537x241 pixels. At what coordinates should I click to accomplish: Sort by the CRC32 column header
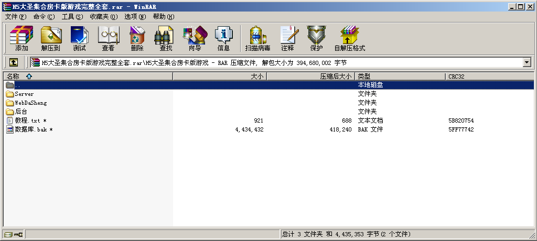click(x=456, y=76)
